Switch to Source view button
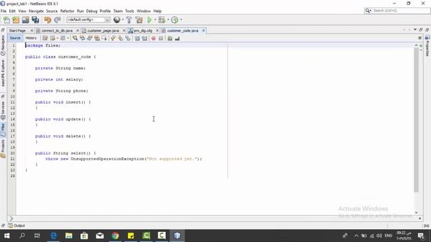Viewport: 431px width, 242px height. tap(15, 38)
